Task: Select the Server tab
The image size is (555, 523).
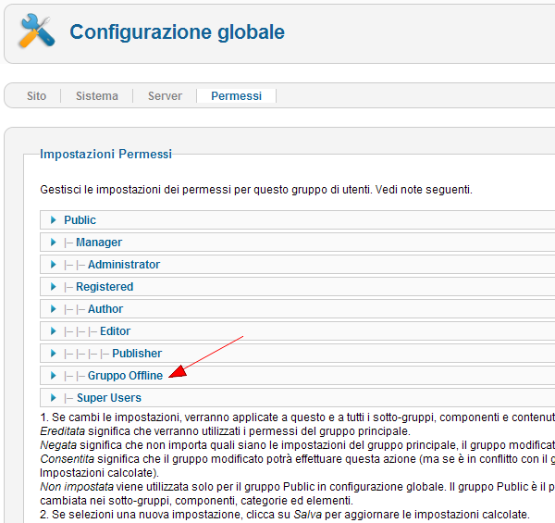Action: pyautogui.click(x=165, y=96)
